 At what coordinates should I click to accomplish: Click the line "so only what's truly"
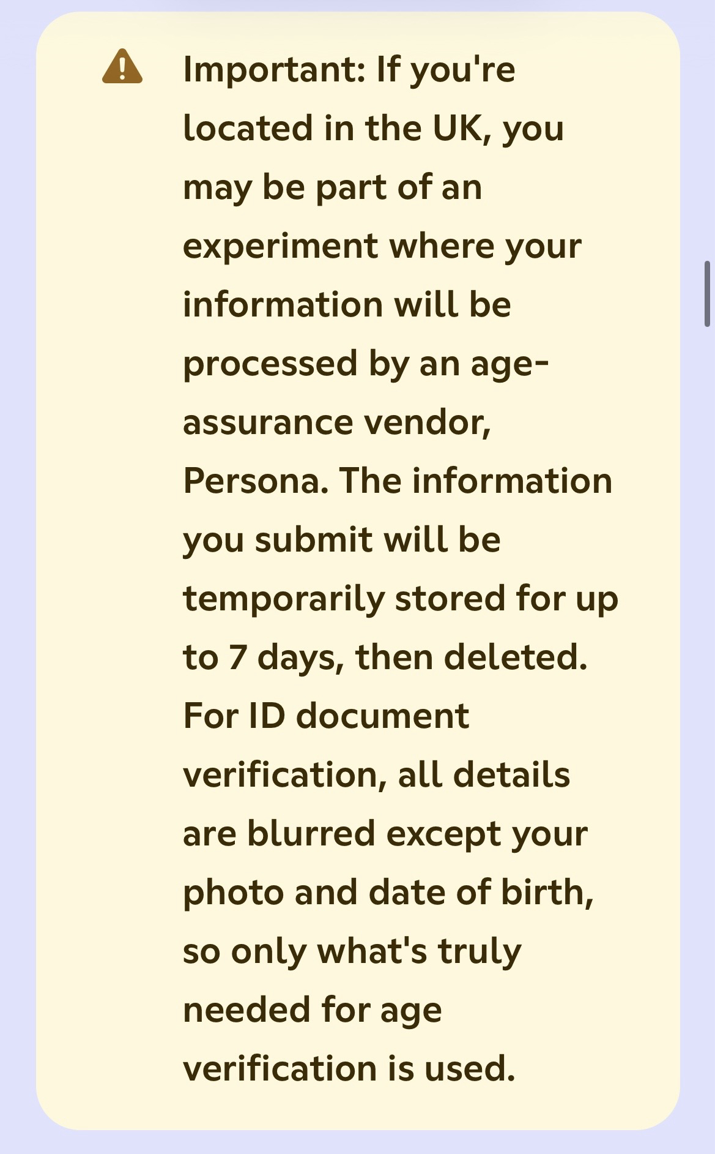[352, 951]
